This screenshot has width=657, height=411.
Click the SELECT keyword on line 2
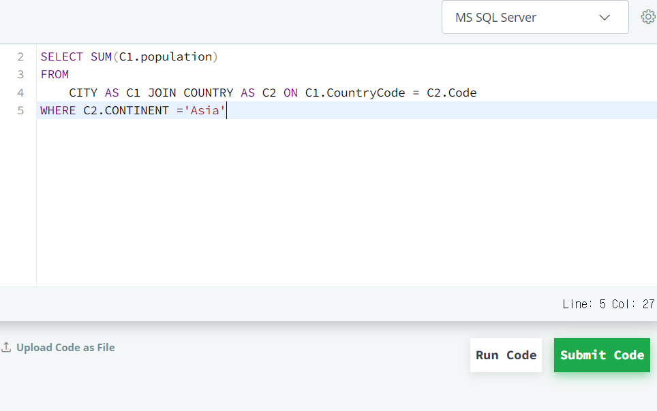tap(61, 56)
